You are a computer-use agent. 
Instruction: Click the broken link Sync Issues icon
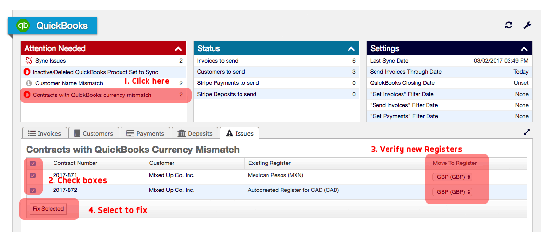pos(29,61)
